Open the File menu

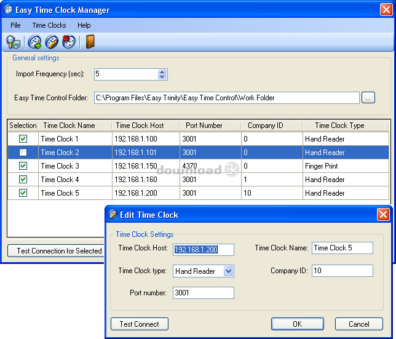[x=15, y=25]
